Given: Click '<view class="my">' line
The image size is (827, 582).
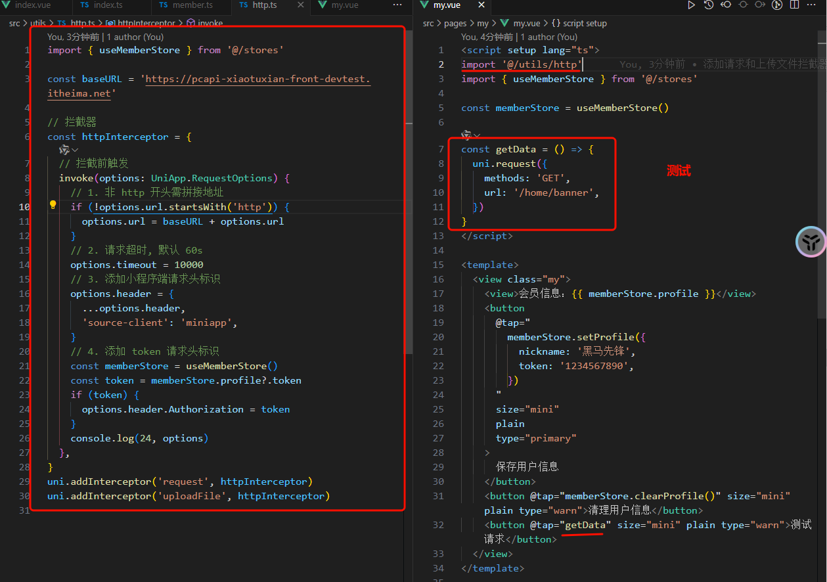Looking at the screenshot, I should coord(522,279).
